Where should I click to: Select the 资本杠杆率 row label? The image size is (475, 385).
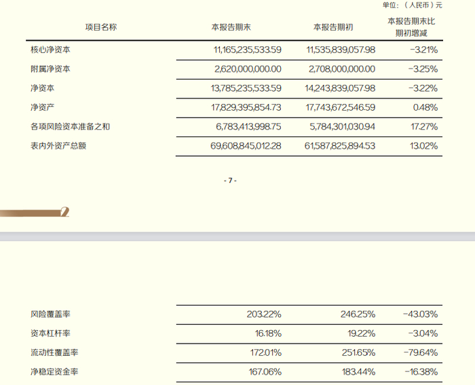[x=50, y=333]
